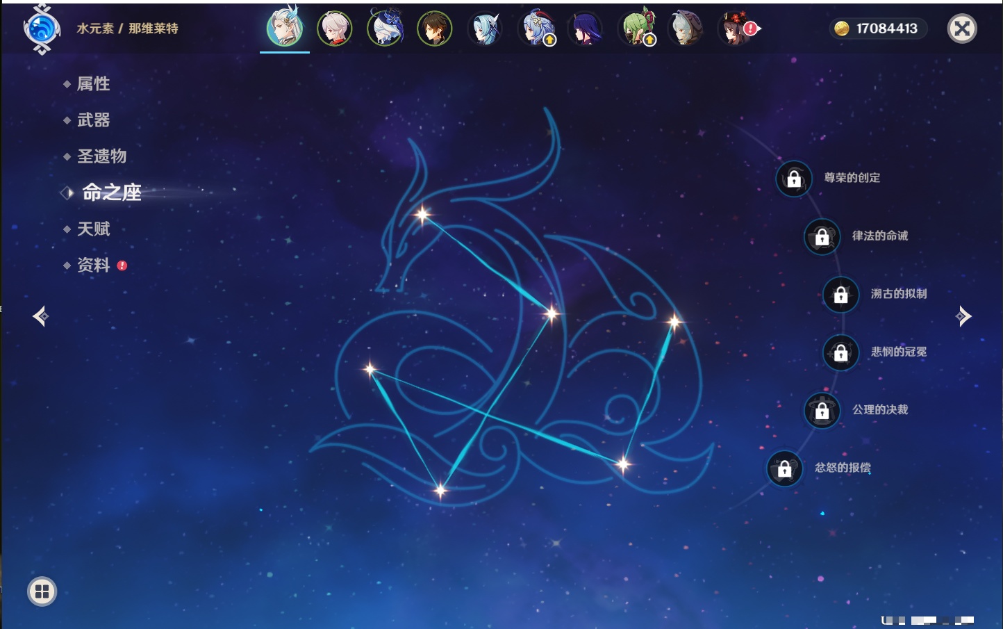Select Eula's avatar icon

tap(485, 28)
